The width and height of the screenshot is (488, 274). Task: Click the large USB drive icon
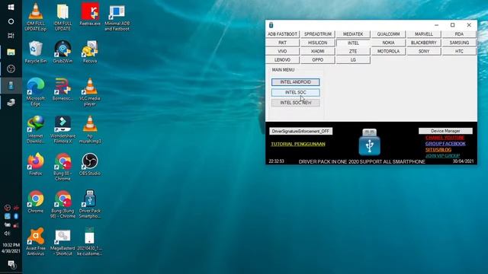point(369,142)
